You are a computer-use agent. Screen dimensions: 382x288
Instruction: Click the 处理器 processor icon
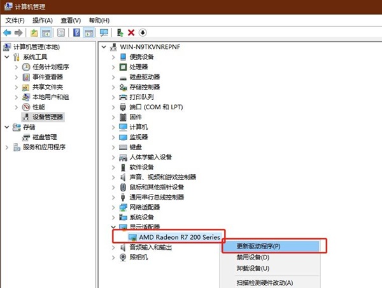(x=123, y=67)
